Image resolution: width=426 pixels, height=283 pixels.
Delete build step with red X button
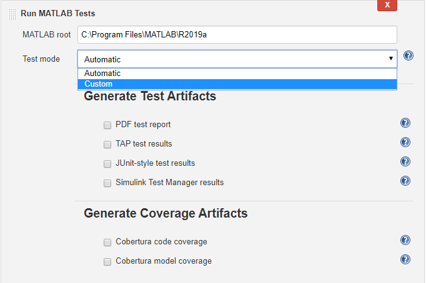pos(387,5)
